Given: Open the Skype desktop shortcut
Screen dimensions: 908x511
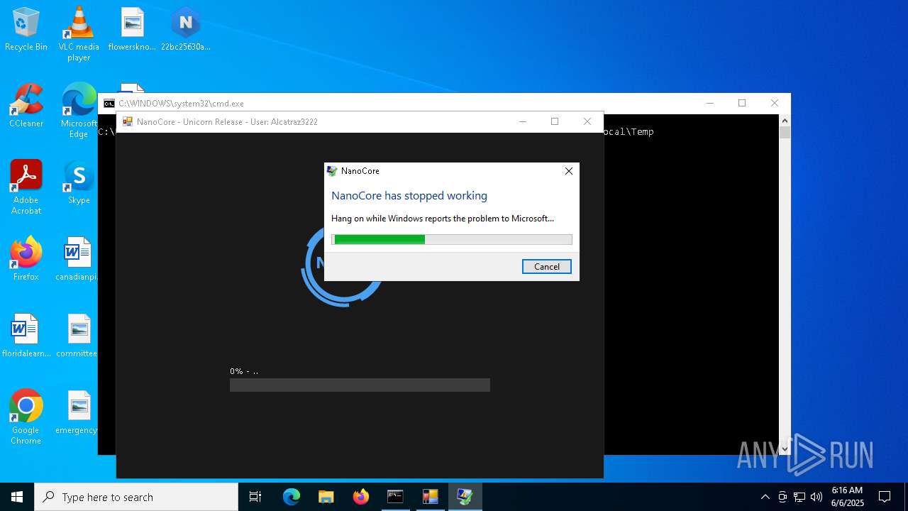Looking at the screenshot, I should click(x=79, y=183).
